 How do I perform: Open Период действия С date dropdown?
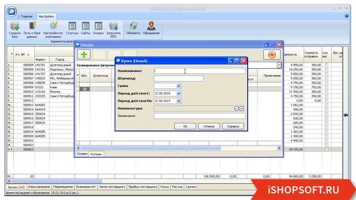[179, 93]
